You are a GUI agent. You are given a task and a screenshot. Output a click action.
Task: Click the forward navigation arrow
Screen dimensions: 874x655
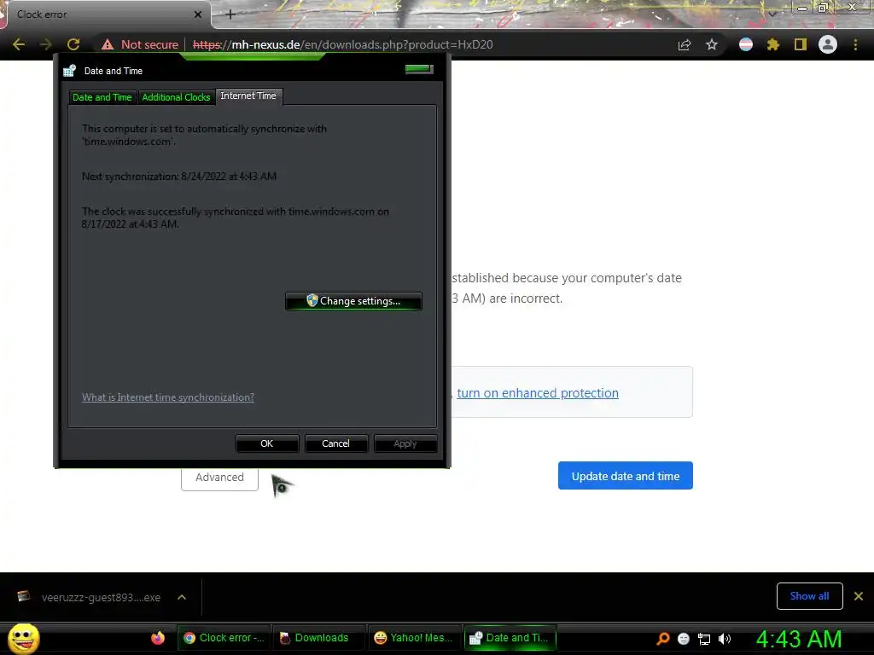point(46,44)
